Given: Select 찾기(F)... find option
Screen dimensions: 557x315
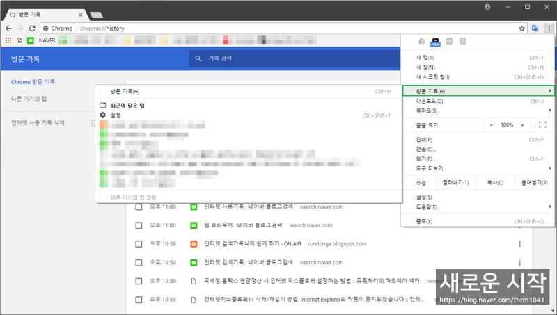Looking at the screenshot, I should pos(478,159).
